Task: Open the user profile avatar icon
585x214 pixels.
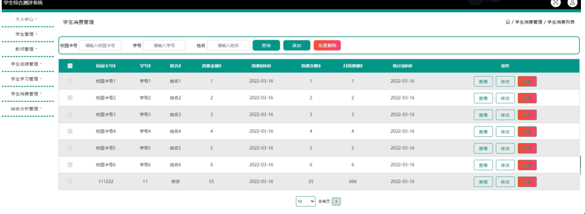Action: (572, 2)
